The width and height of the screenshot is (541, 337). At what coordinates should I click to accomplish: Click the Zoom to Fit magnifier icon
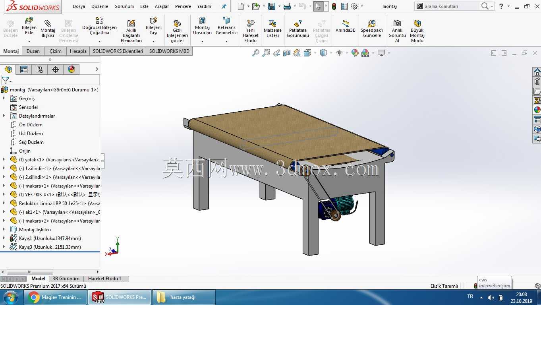click(x=256, y=53)
